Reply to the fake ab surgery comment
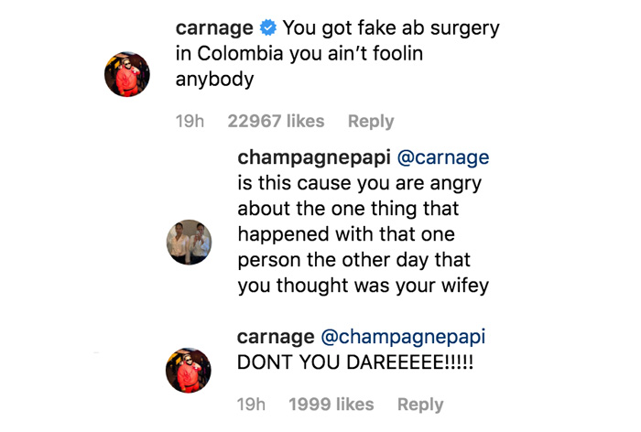This screenshot has width=641, height=432. tap(371, 122)
